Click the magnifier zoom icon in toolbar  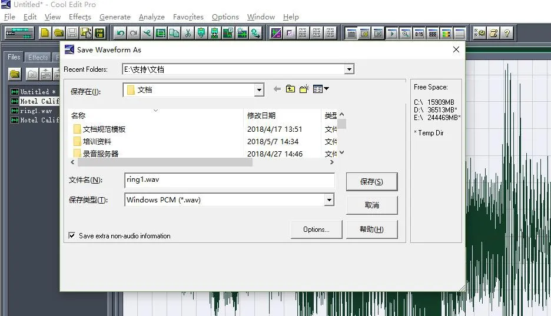406,34
